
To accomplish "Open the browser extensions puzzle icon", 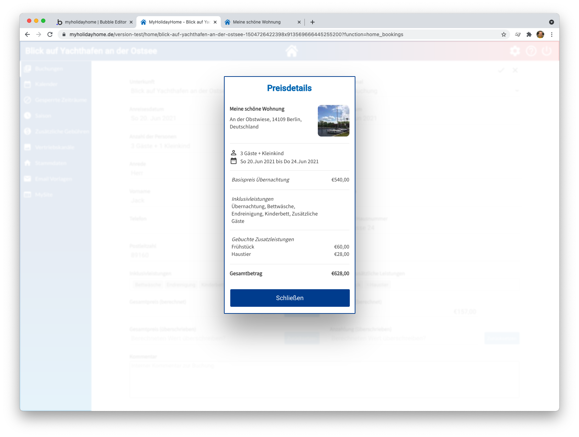I will [x=529, y=34].
